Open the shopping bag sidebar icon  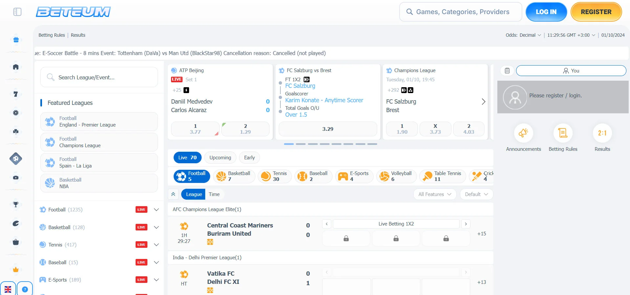tap(16, 242)
